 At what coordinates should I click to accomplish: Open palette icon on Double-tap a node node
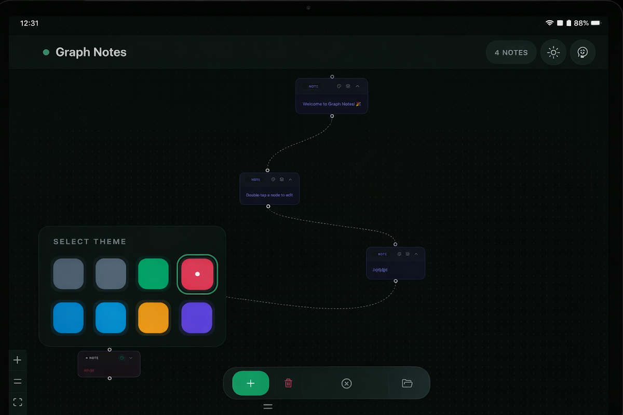click(x=273, y=179)
